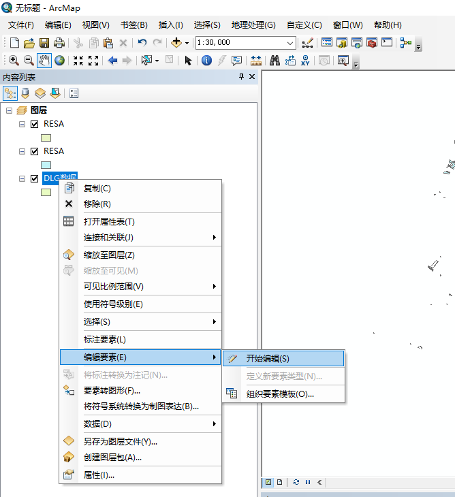Open the Python window icon

[387, 42]
